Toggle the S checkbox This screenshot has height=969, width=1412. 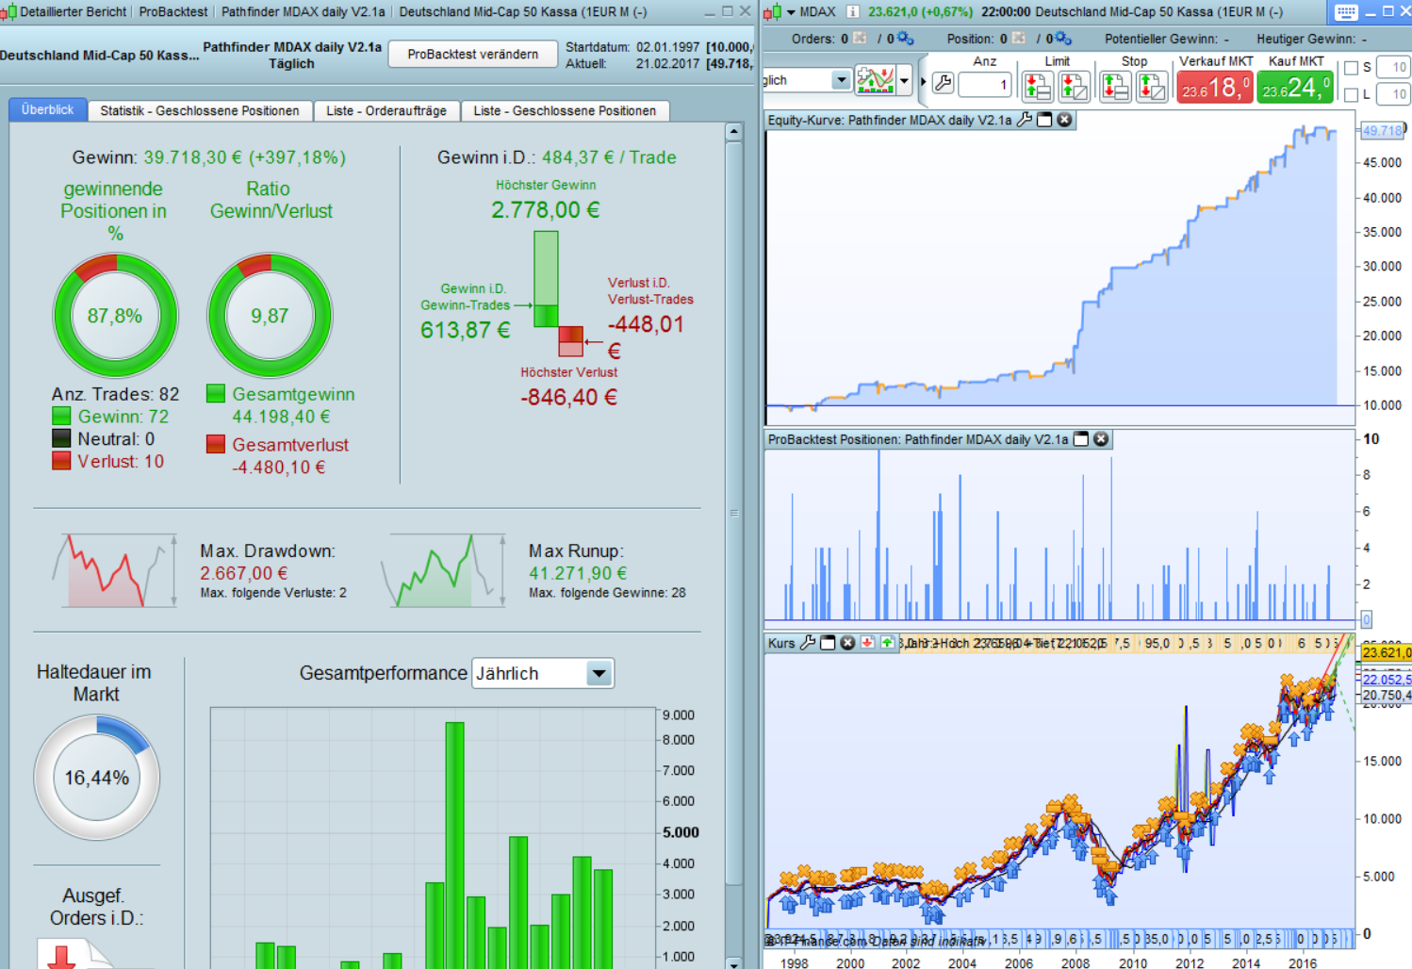tap(1351, 68)
